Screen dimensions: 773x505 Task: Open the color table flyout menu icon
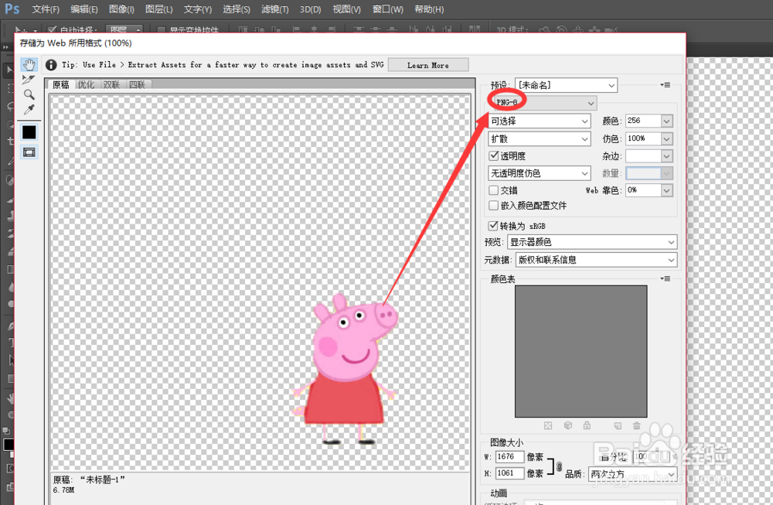[666, 278]
